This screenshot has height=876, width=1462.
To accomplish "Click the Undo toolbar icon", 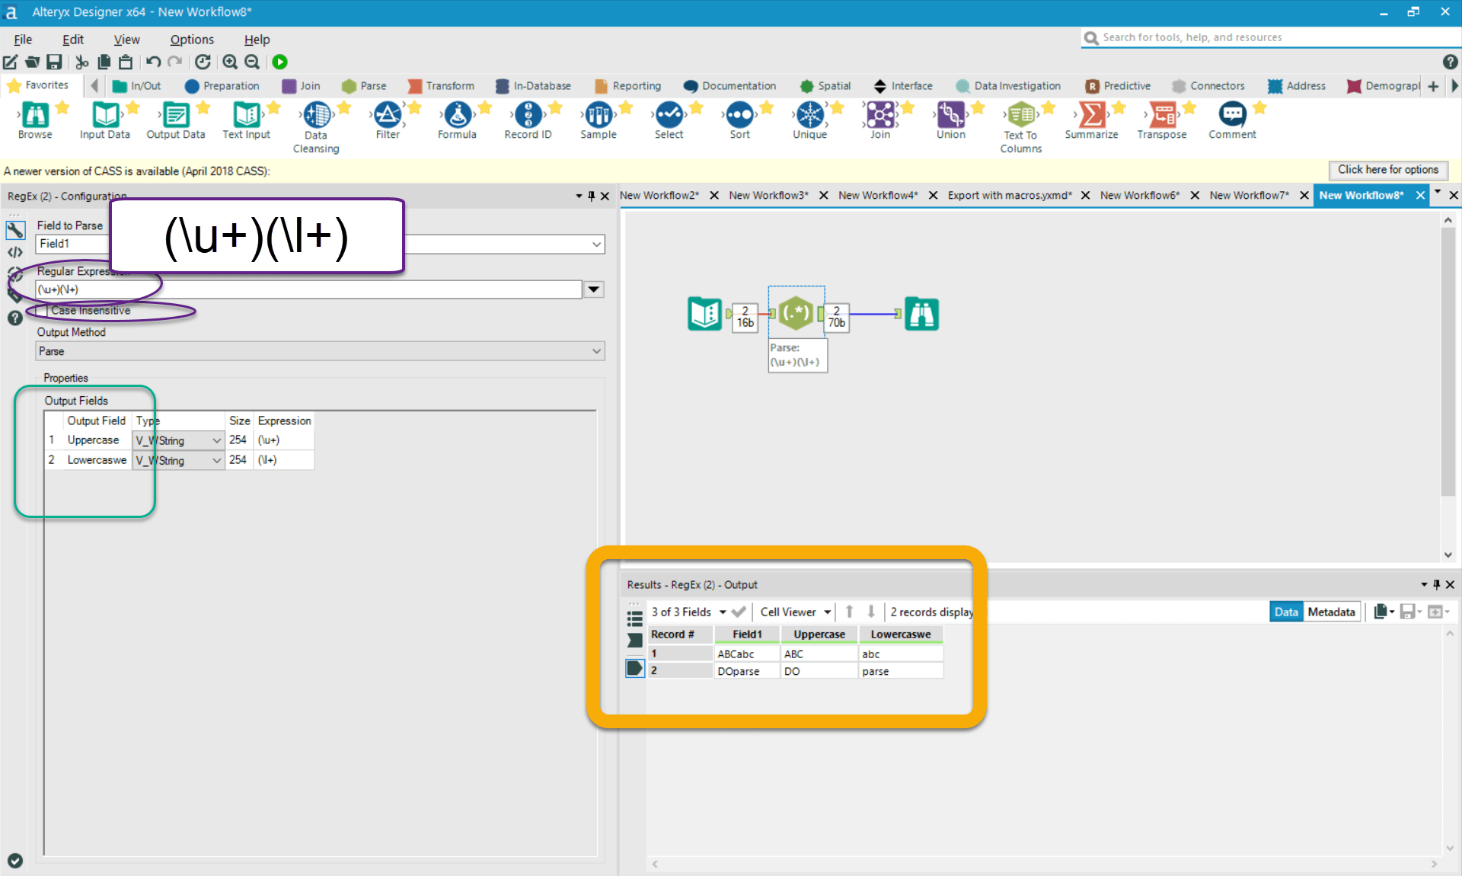I will [153, 62].
